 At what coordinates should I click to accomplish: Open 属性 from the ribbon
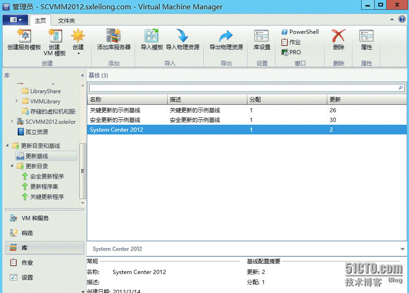pos(366,40)
